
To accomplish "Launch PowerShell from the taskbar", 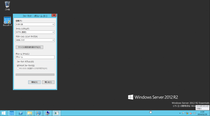I will tap(21, 113).
